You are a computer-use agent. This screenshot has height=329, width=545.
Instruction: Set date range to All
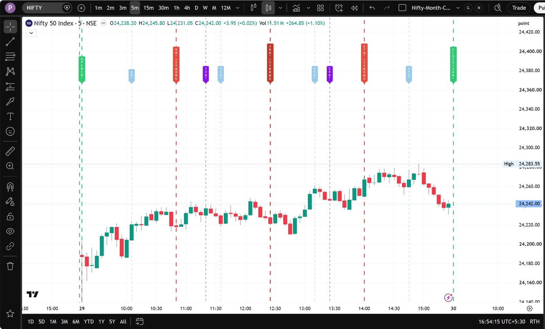tap(123, 321)
